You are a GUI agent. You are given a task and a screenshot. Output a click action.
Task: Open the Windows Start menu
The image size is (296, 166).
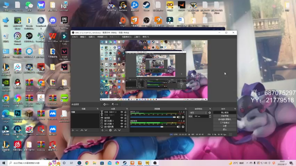4,163
